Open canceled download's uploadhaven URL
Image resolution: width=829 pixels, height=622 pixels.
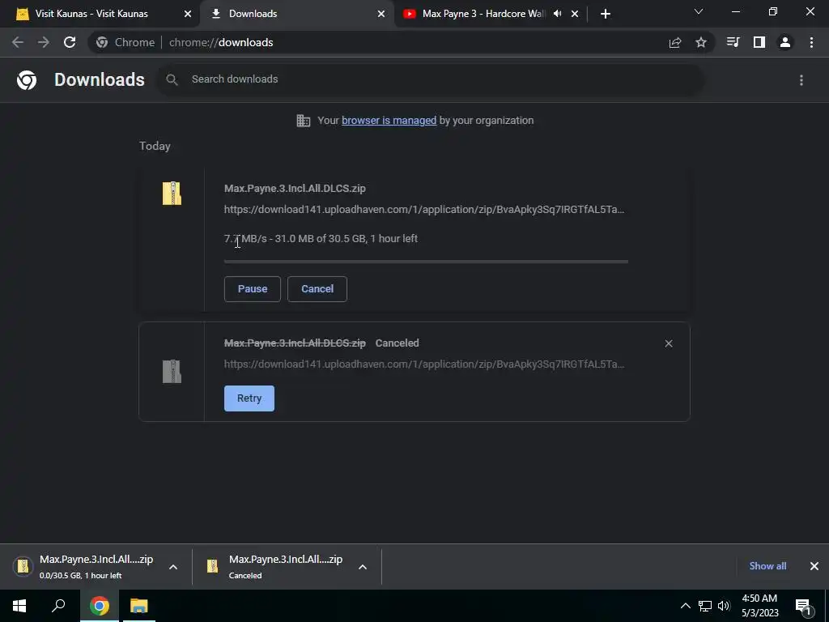point(424,364)
